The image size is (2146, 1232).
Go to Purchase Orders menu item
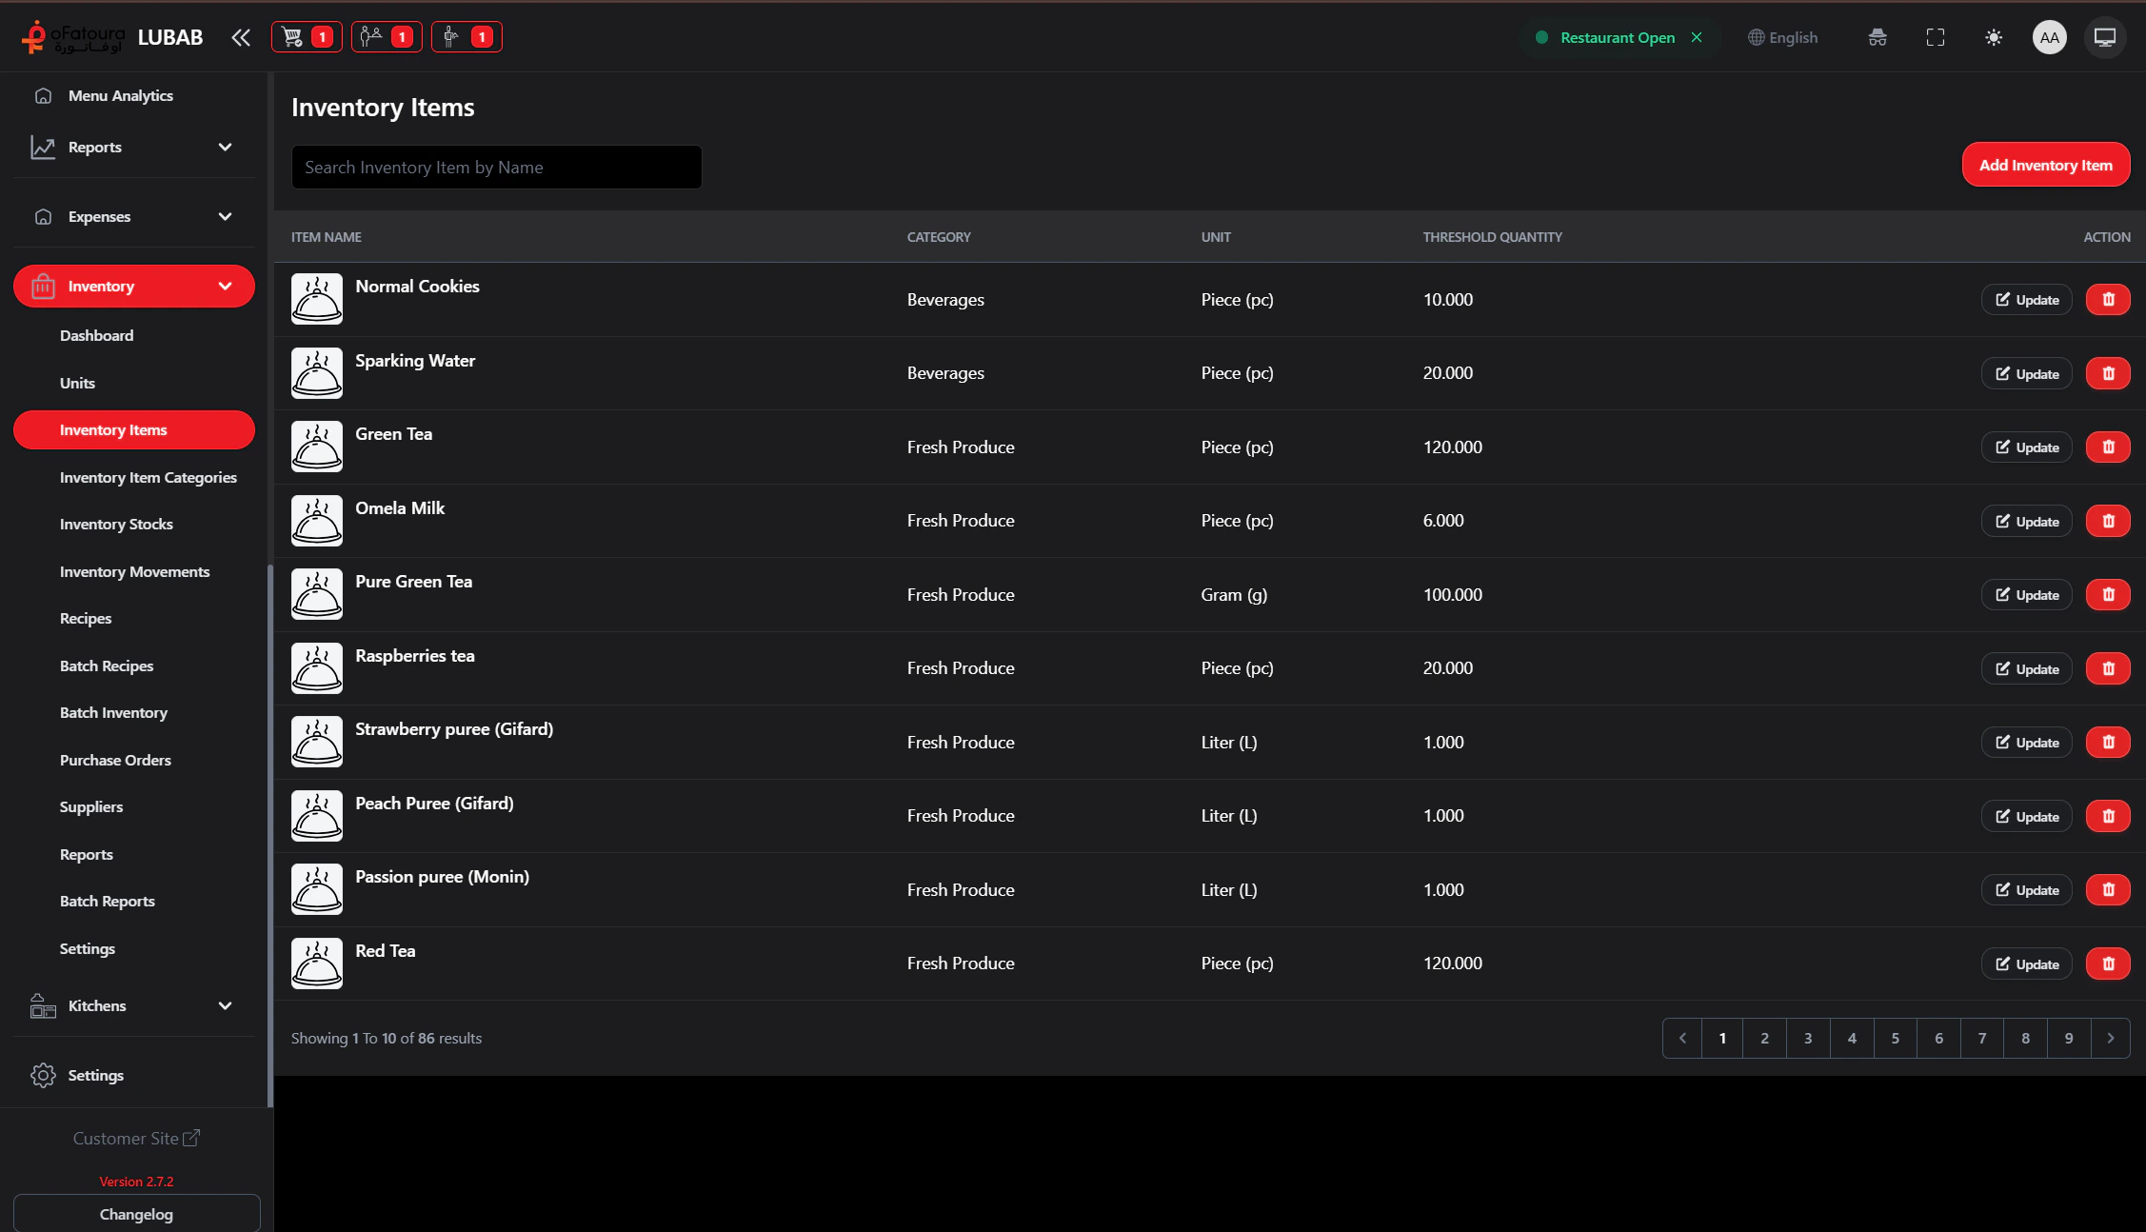coord(115,760)
